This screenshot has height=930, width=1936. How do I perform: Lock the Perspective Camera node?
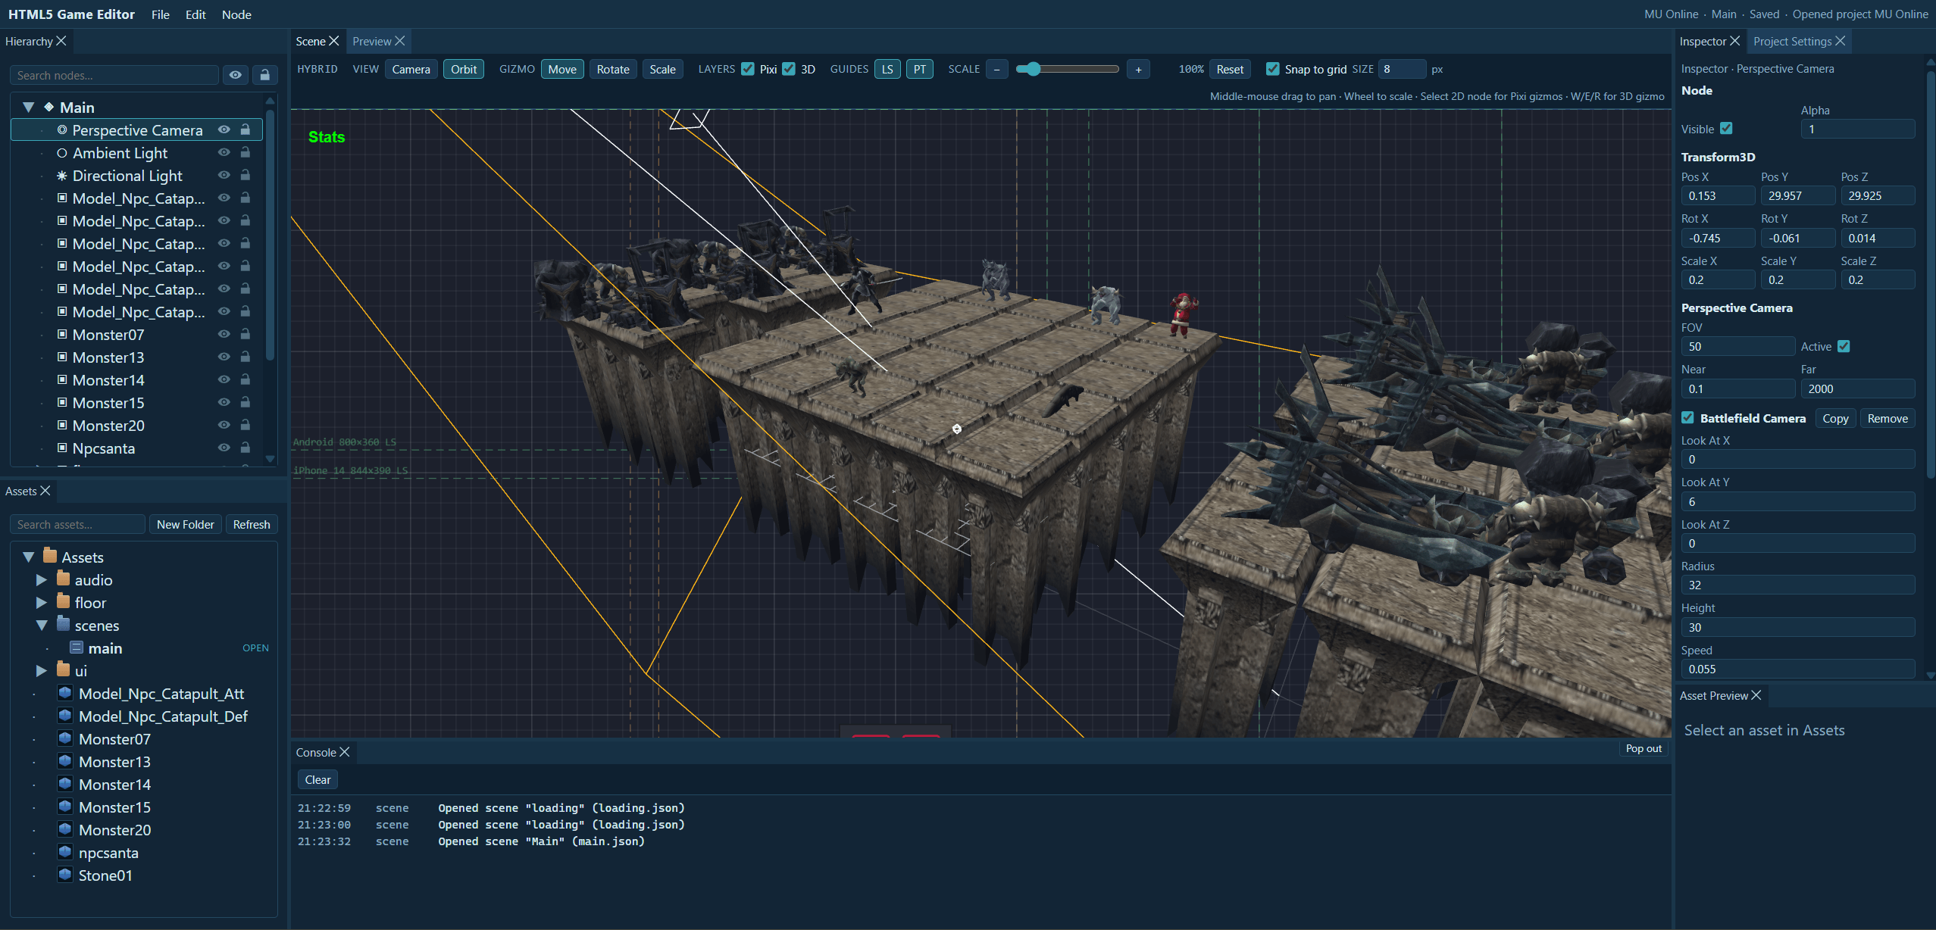coord(246,130)
